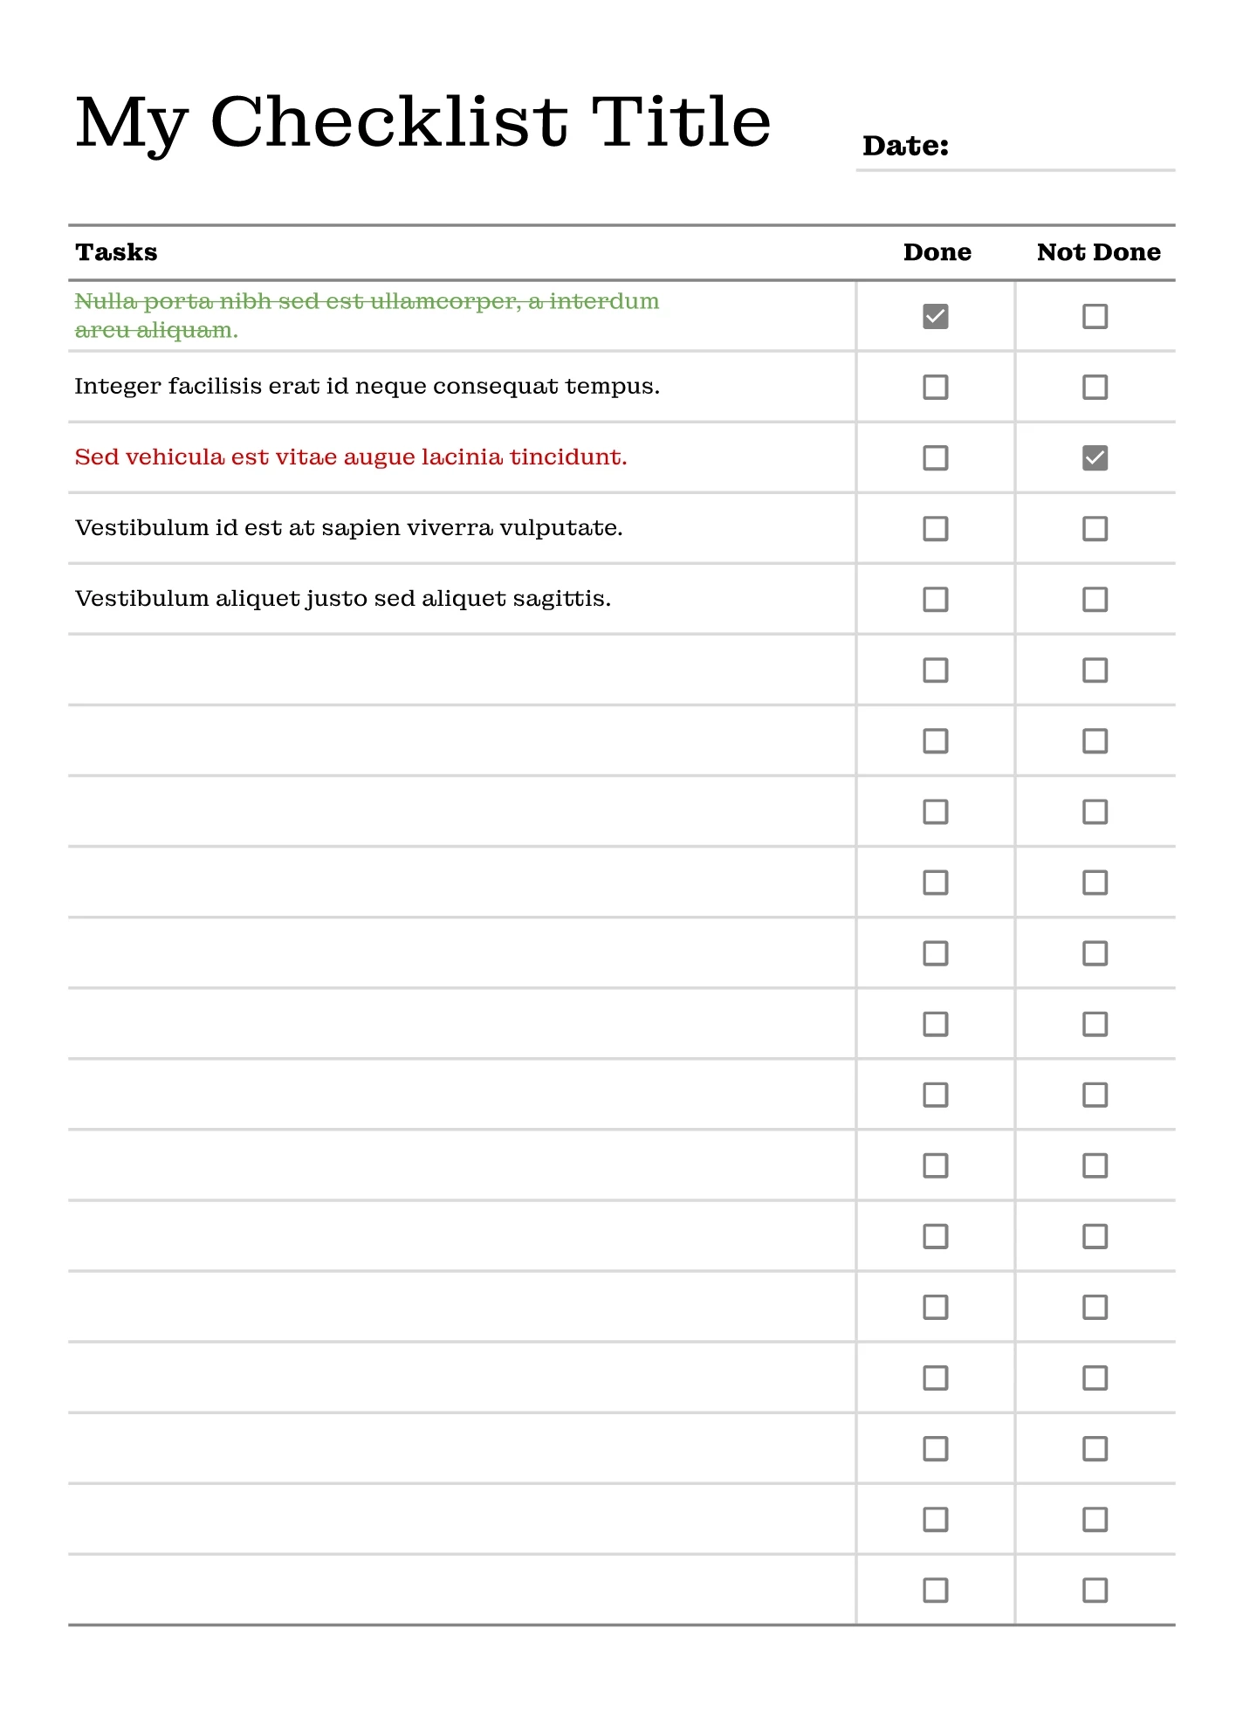Check Done for 'Integer facilisis erat' task
The image size is (1243, 1718).
coord(935,387)
